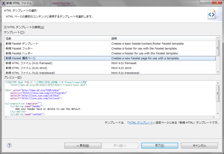Click the キャンセル button

pyautogui.click(x=199, y=146)
